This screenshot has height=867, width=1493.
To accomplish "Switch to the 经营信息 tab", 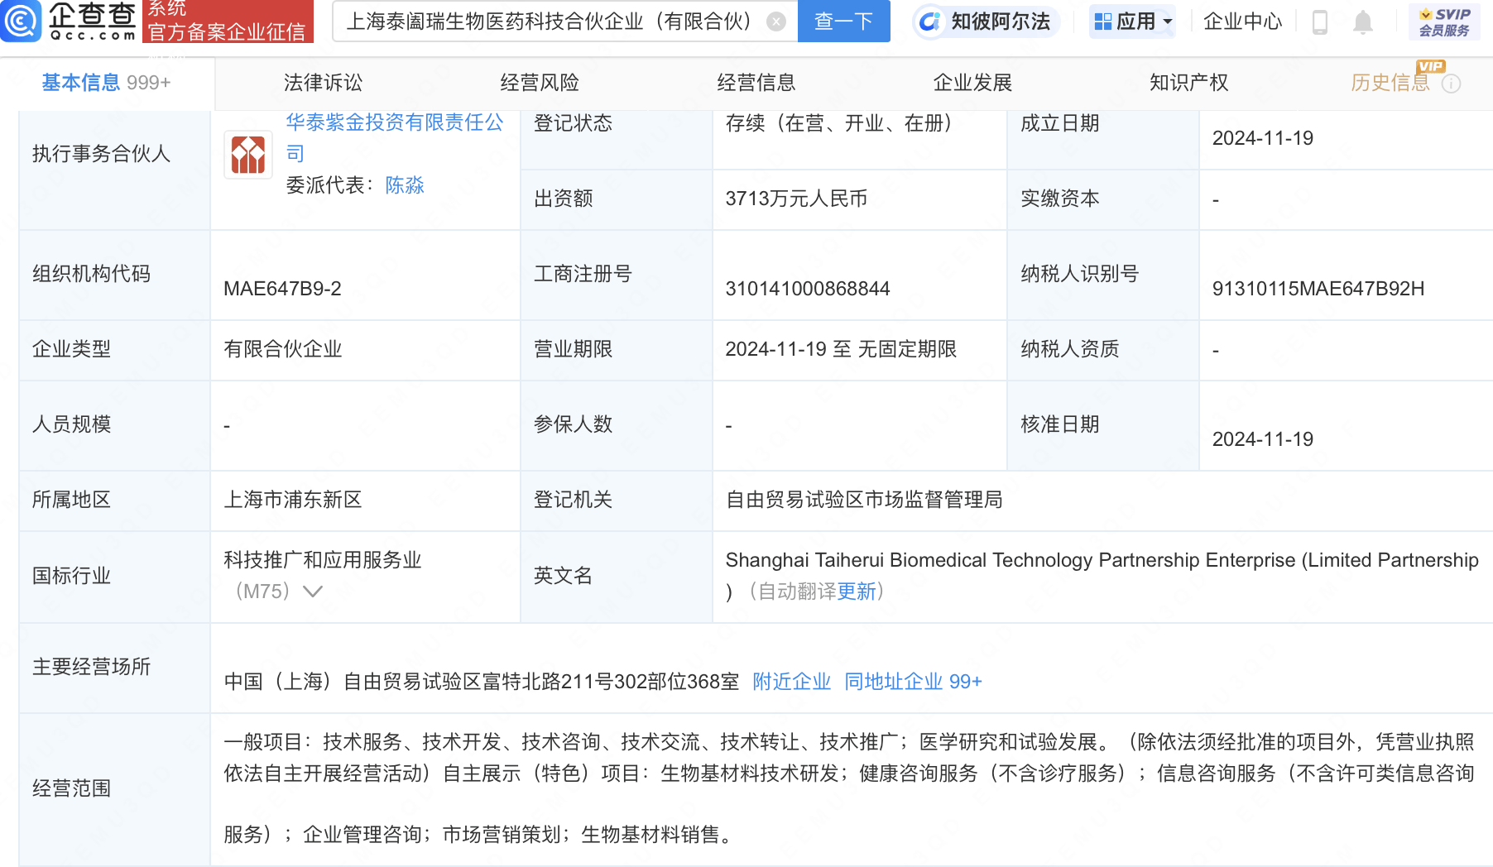I will pos(756,83).
